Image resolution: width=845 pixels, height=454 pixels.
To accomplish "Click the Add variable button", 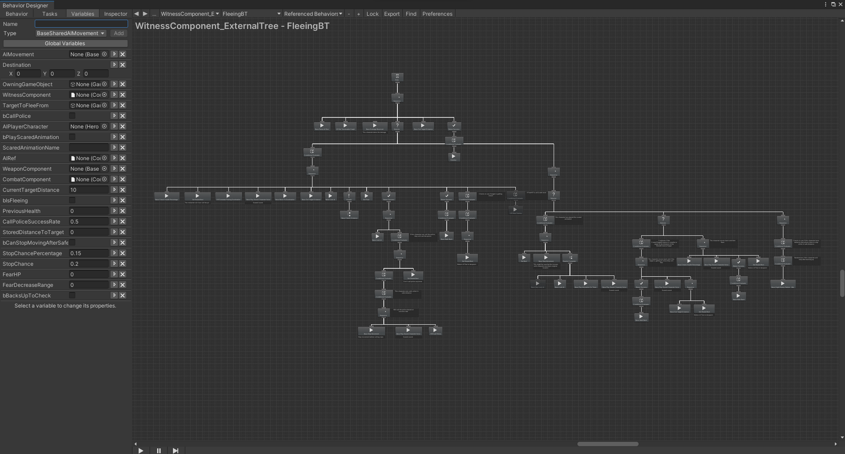I will (119, 33).
